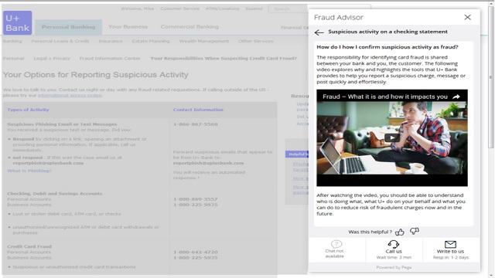Go back with the left arrow icon
Image resolution: width=495 pixels, height=278 pixels.
point(319,32)
